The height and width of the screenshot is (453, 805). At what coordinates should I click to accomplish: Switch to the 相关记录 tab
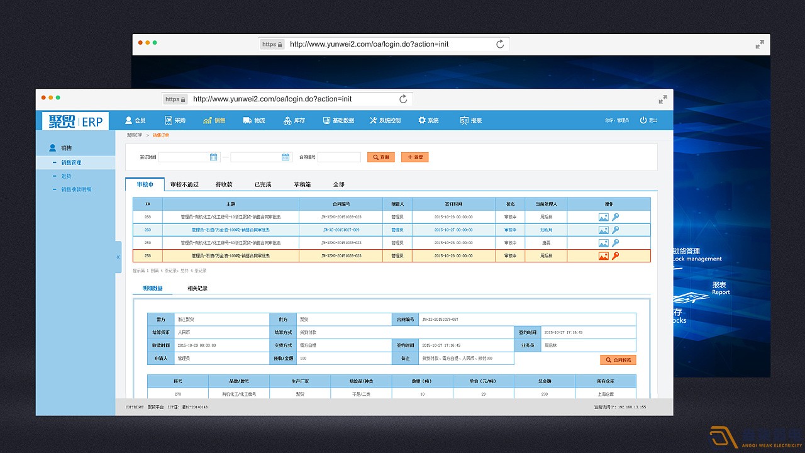[x=197, y=288]
